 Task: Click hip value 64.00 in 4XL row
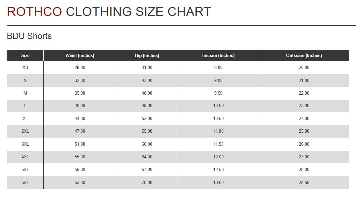click(147, 157)
